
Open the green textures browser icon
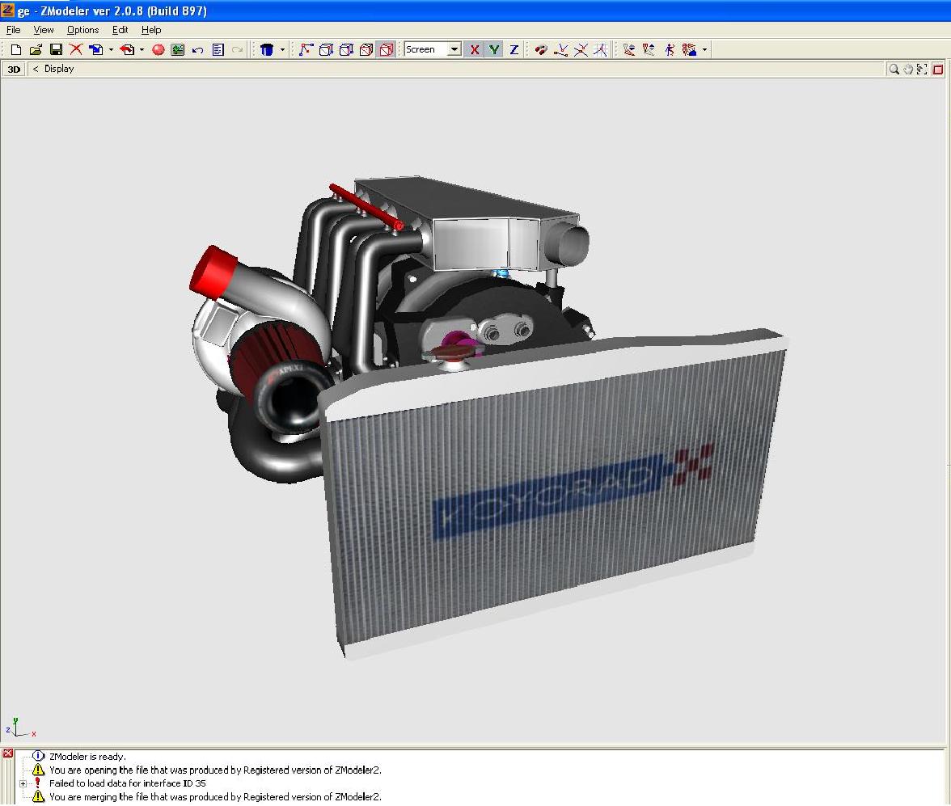tap(178, 50)
